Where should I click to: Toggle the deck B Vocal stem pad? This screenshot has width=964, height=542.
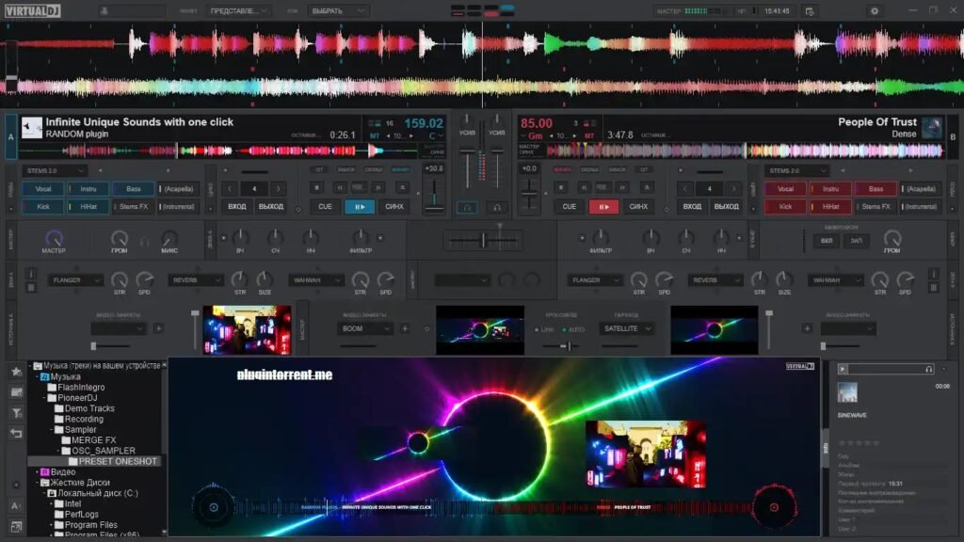click(785, 188)
